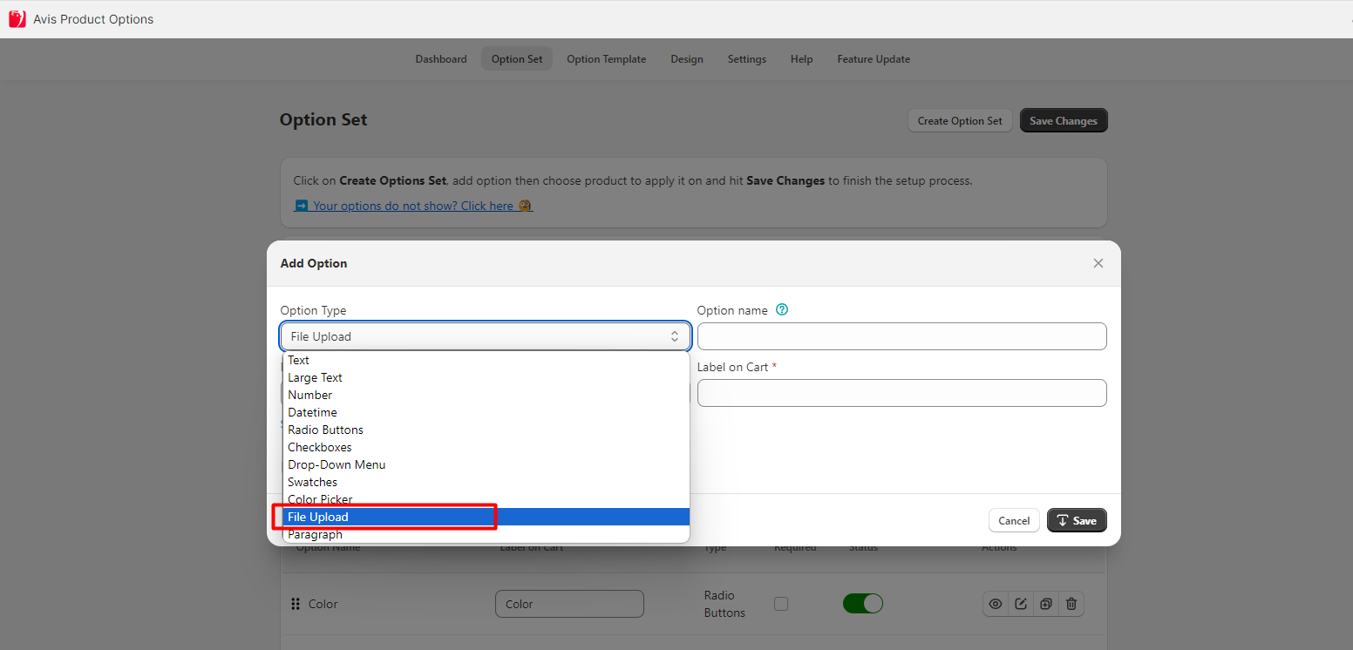Open the Option Template tab
The image size is (1353, 650).
(x=606, y=59)
